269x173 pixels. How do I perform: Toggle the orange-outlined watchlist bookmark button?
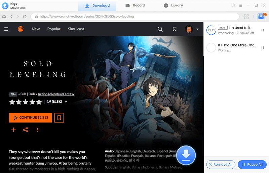[59, 118]
